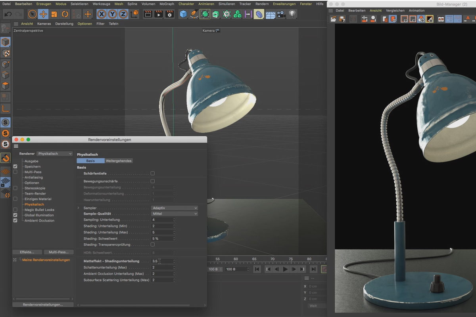Image resolution: width=476 pixels, height=317 pixels.
Task: Add a light object
Action: 292,14
